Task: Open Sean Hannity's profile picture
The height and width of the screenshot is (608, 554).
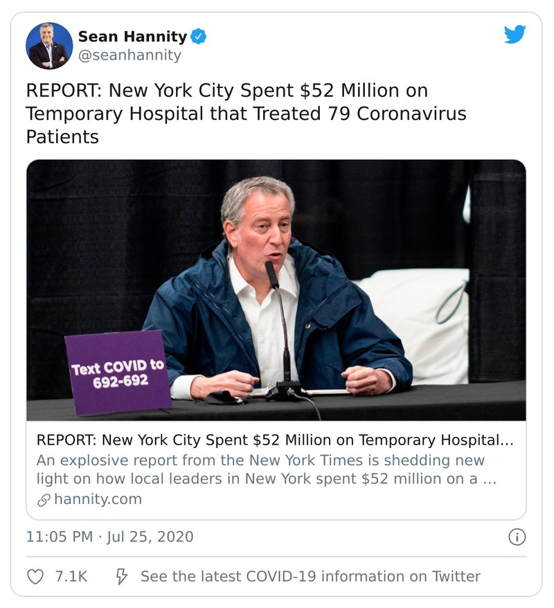Action: (x=49, y=46)
